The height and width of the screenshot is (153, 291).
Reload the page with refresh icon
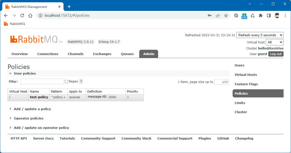point(22,15)
